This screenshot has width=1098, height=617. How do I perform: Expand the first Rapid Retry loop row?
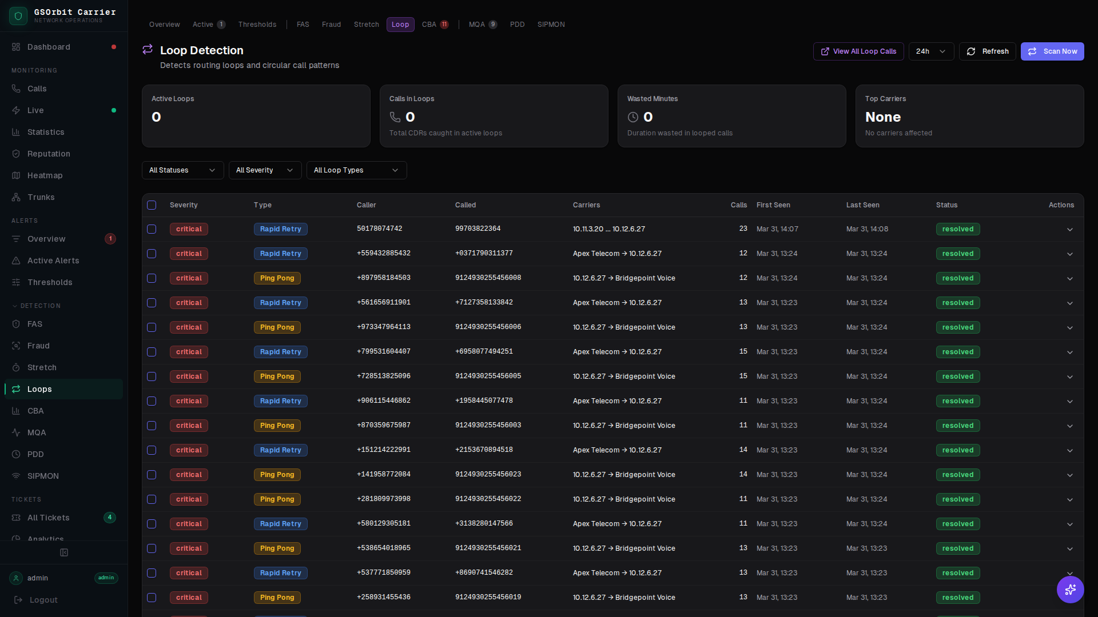tap(1069, 229)
